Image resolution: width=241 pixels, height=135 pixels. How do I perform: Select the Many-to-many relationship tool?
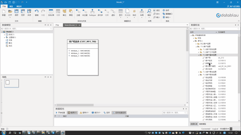[x=100, y=12]
